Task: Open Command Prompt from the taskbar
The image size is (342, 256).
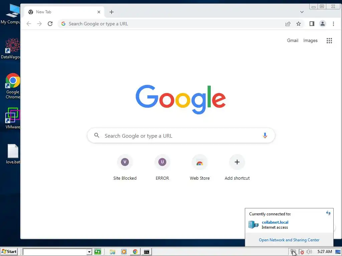Action: 147,252
